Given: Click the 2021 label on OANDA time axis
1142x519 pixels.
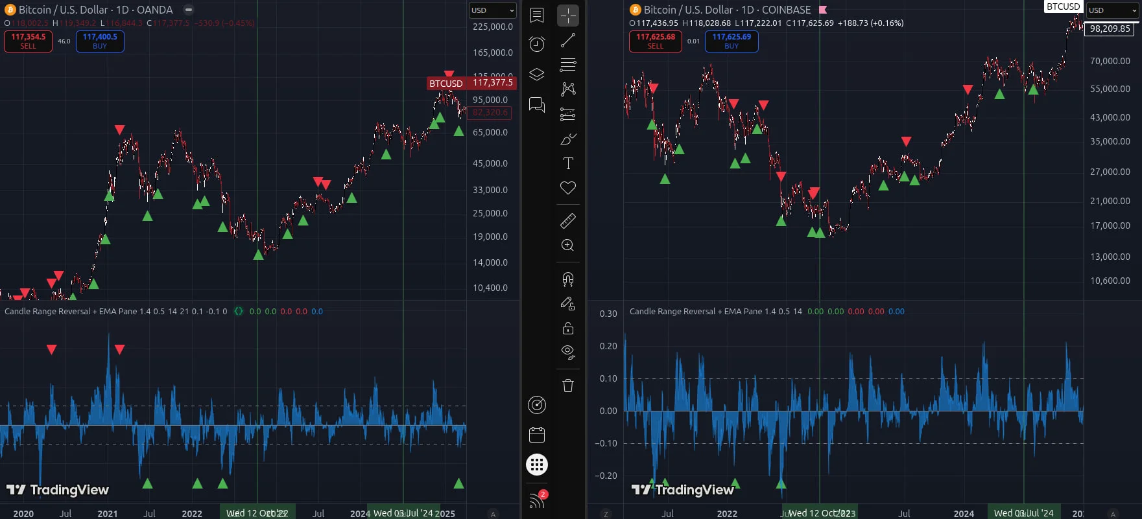Looking at the screenshot, I should (x=108, y=514).
